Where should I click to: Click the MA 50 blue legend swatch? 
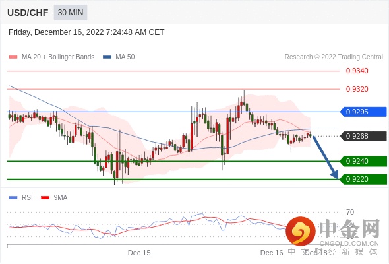coord(107,57)
